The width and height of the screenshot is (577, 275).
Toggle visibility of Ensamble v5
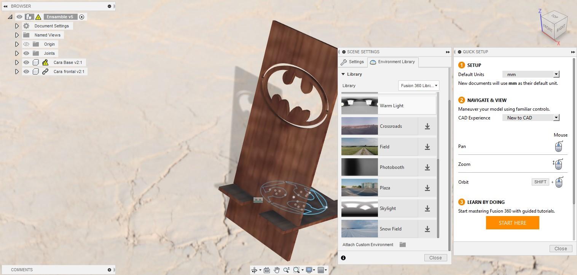[x=19, y=17]
